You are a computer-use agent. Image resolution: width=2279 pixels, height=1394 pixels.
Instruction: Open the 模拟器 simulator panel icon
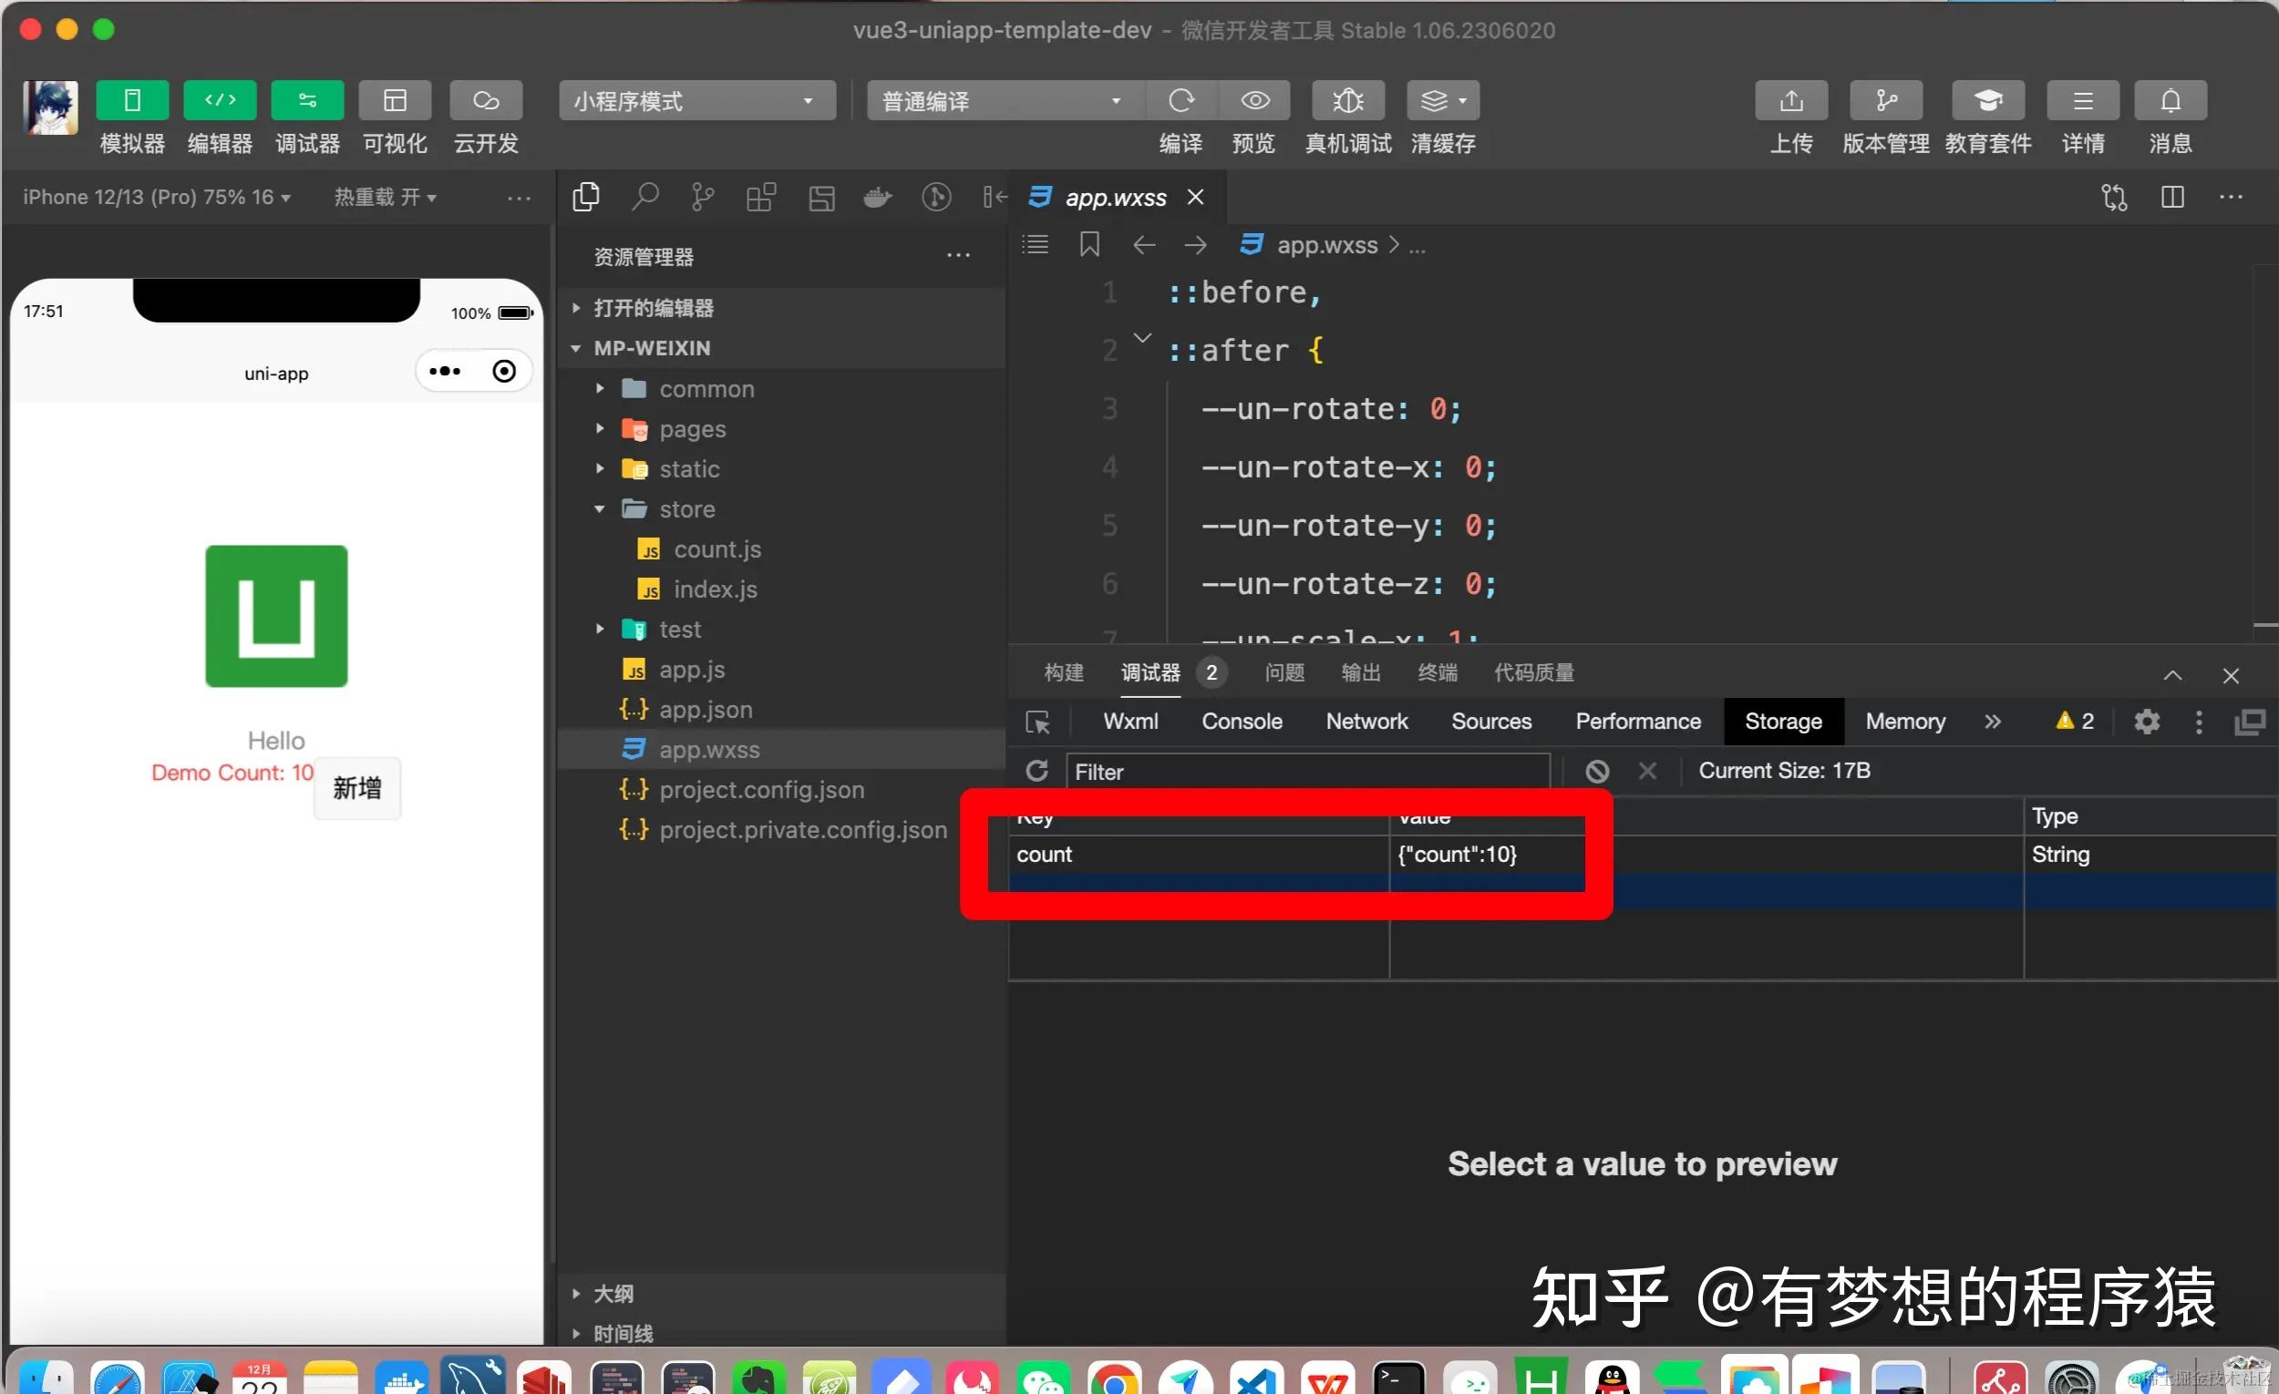(130, 100)
